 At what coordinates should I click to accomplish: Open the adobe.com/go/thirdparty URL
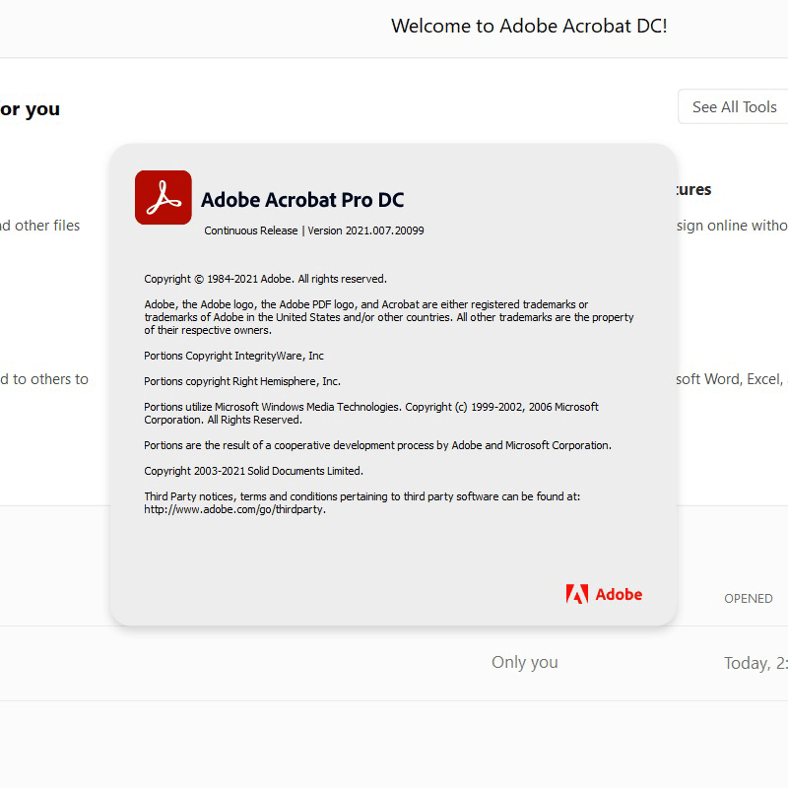234,510
